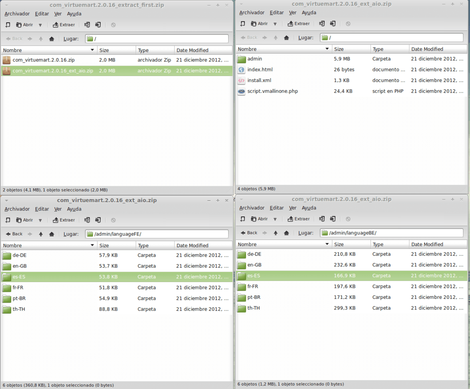Click new archive icon in extract_first window
Screen dimensions: 470x389
pos(8,25)
